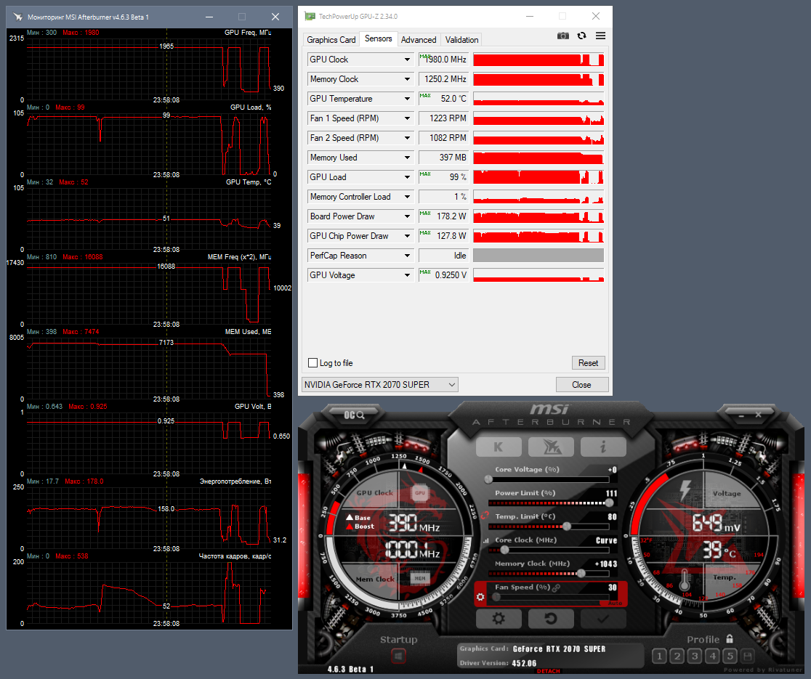Viewport: 811px width, 679px height.
Task: Expand the Fan 1 Speed (RPM) dropdown
Action: click(408, 118)
